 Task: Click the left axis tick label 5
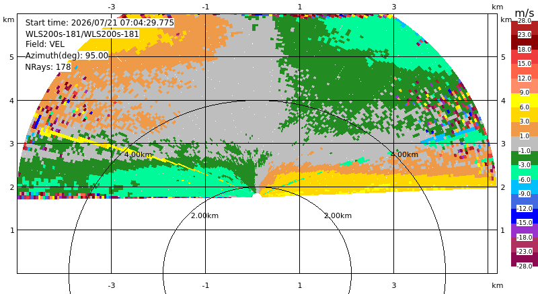coord(12,57)
